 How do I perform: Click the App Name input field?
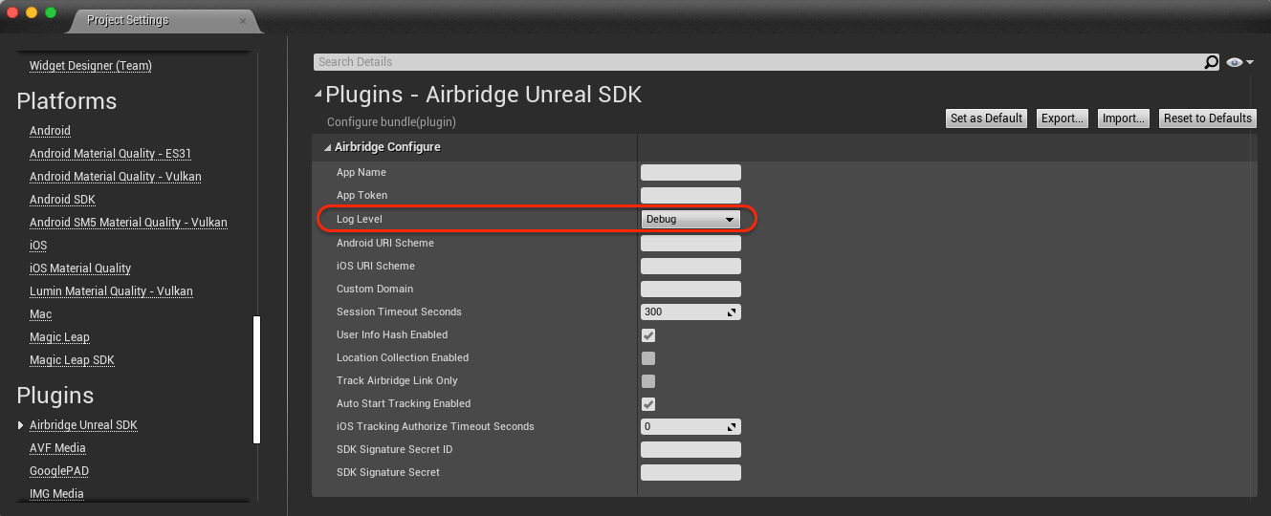690,173
